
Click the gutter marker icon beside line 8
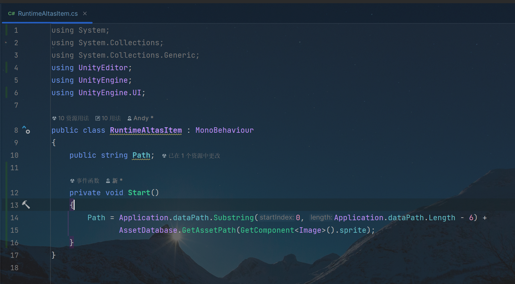26,130
